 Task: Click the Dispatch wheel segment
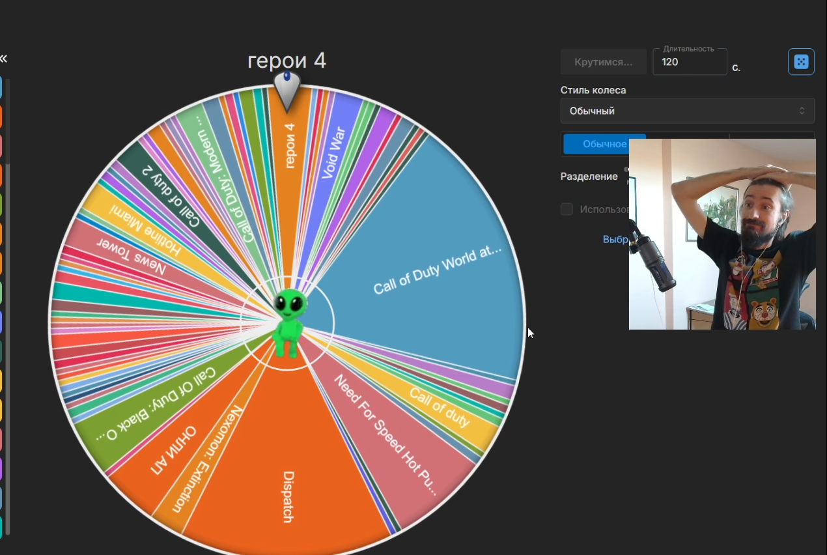[x=288, y=496]
